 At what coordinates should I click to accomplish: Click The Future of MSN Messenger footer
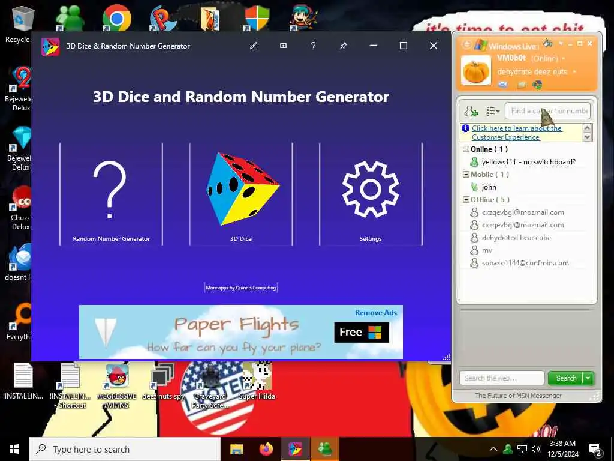pos(518,396)
